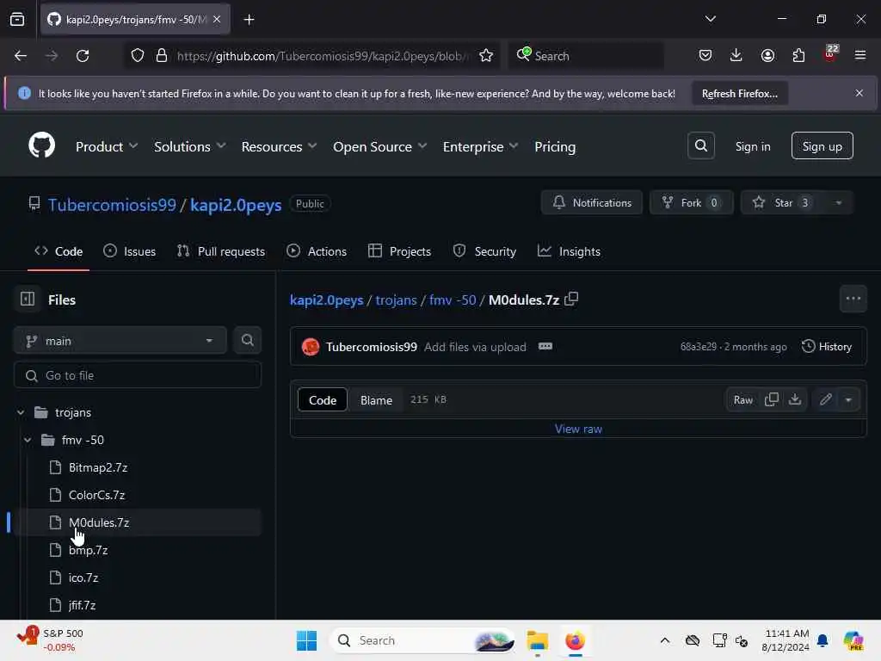
Task: Switch to the Insights tab
Action: (569, 251)
